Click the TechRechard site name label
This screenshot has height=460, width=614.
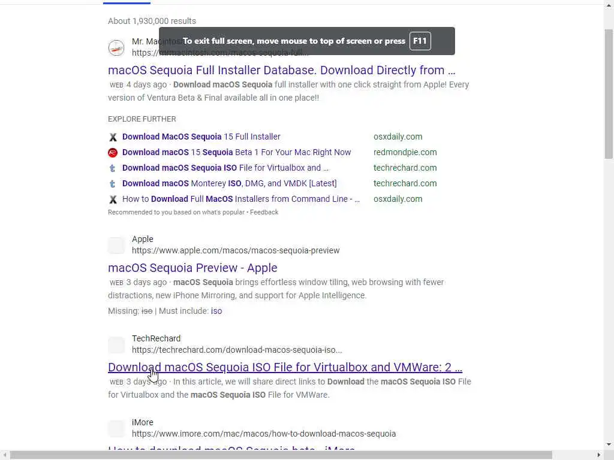(x=156, y=338)
